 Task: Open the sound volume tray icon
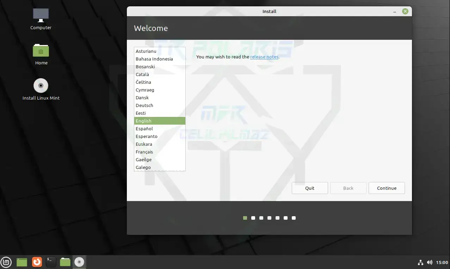point(429,262)
